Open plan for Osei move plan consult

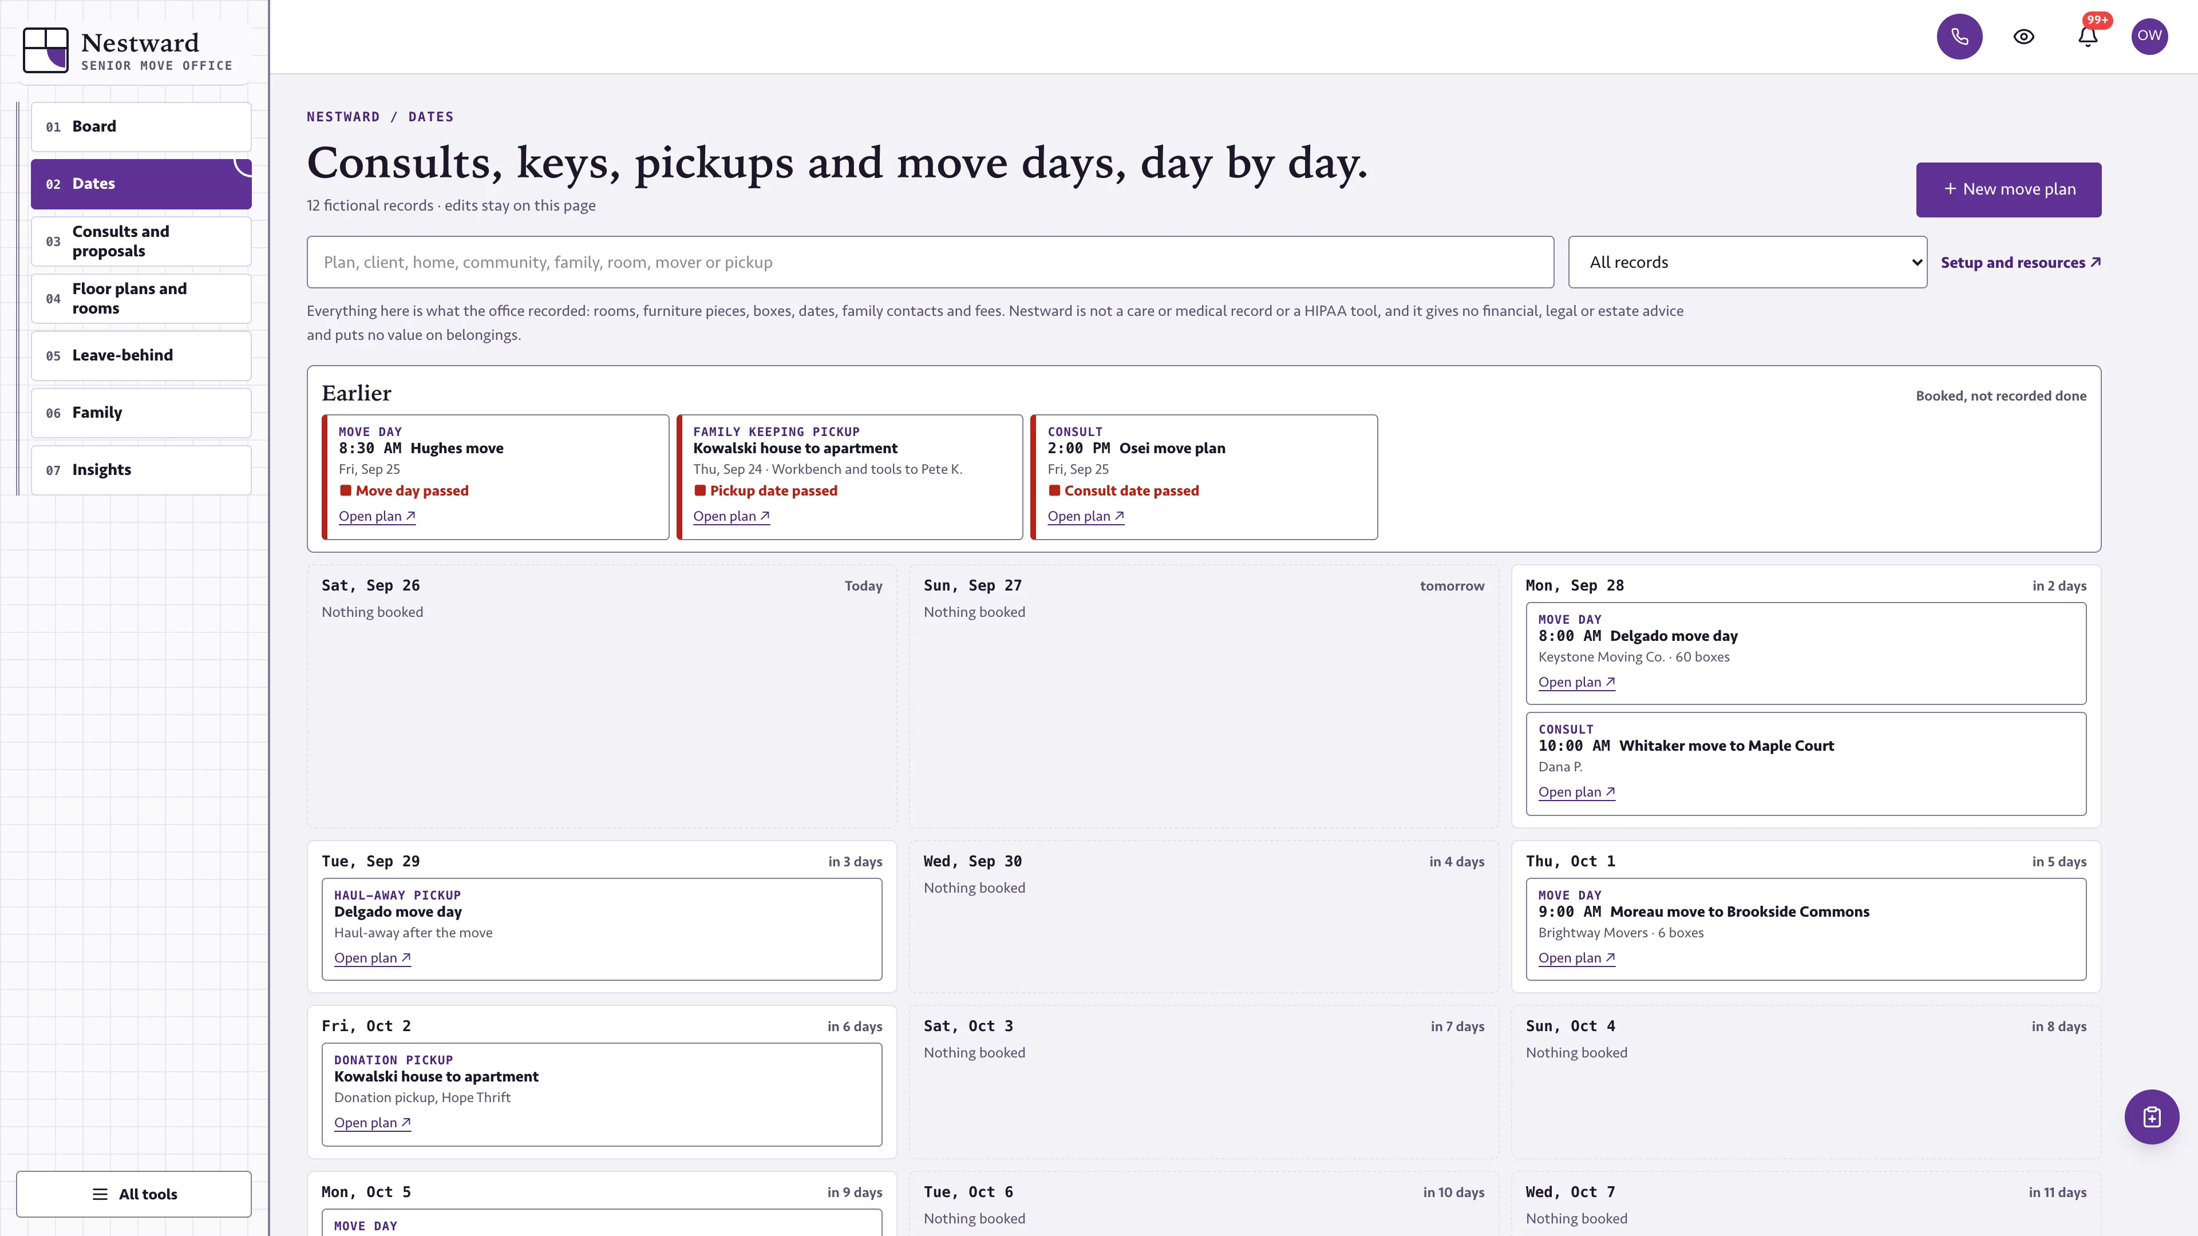coord(1085,516)
